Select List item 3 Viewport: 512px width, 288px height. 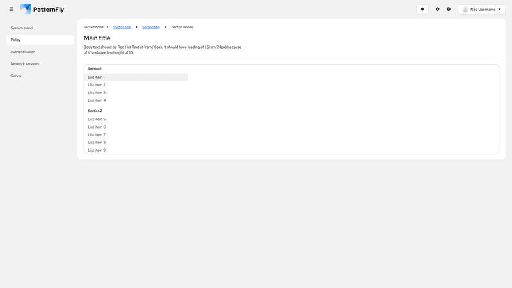click(97, 93)
